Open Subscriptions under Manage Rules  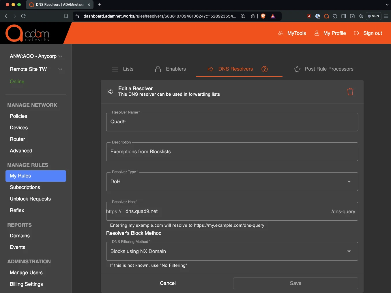point(25,187)
